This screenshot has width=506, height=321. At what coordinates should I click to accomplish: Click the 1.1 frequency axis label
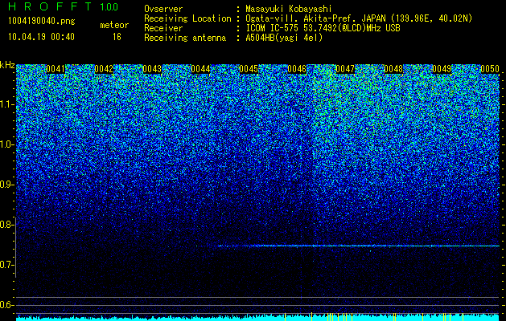tap(6, 104)
